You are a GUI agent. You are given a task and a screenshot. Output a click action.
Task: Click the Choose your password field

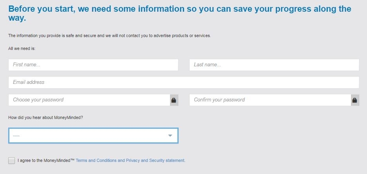pyautogui.click(x=89, y=100)
